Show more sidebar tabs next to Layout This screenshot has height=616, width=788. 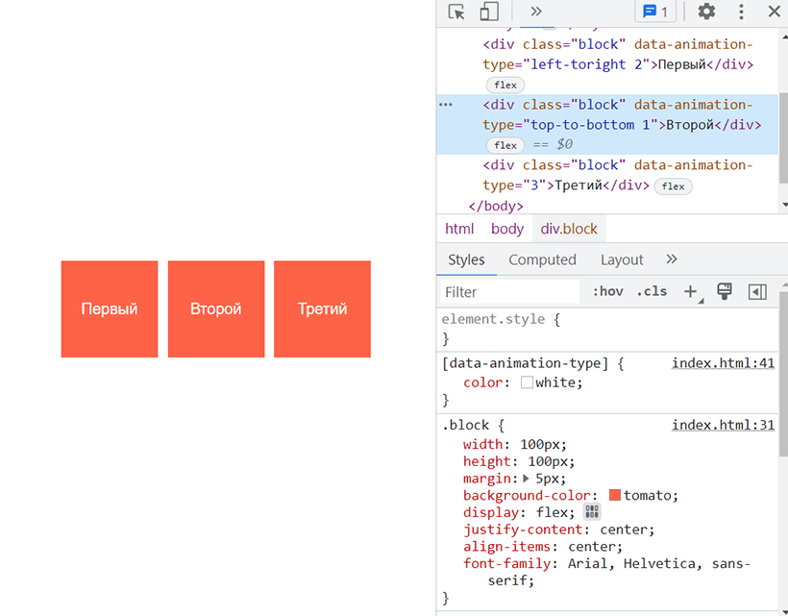[672, 259]
